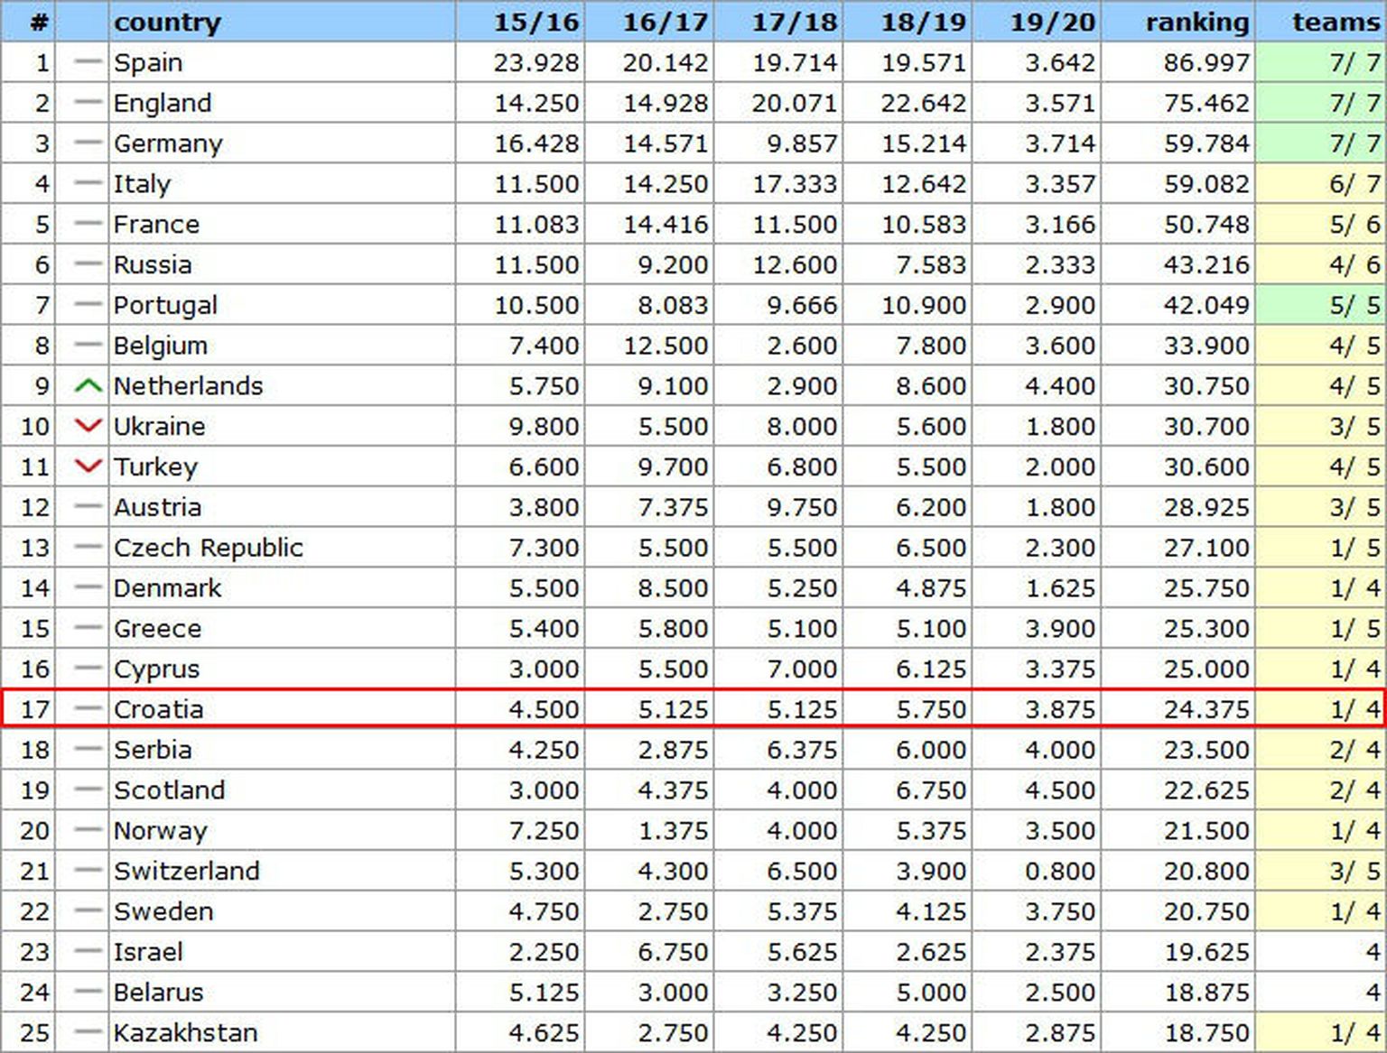Viewport: 1387px width, 1053px height.
Task: Click the teams column header
Action: tap(1335, 22)
